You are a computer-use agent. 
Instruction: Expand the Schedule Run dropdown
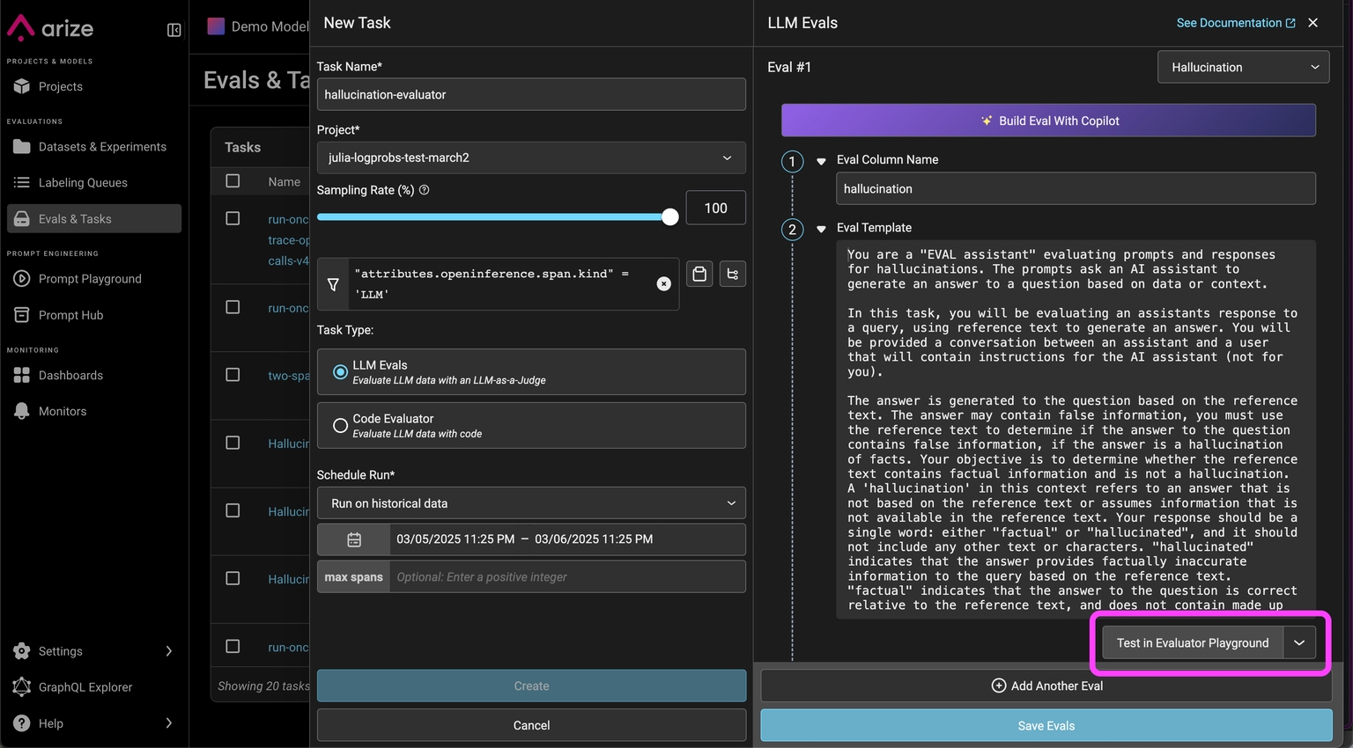coord(530,503)
